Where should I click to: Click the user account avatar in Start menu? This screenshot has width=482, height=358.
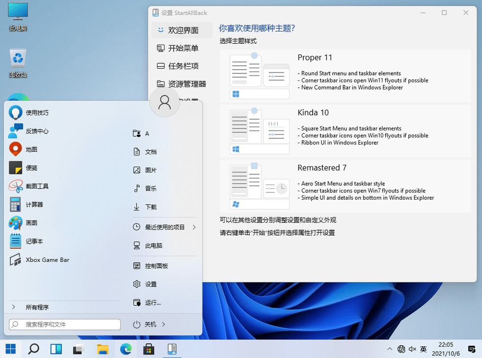click(x=164, y=102)
